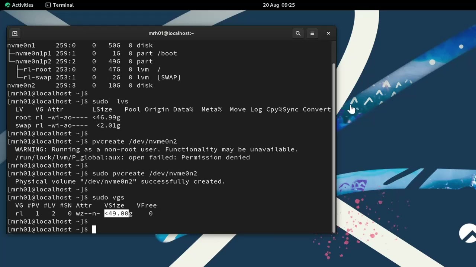
Task: Click the 'sudo vgs' command text
Action: click(x=108, y=198)
